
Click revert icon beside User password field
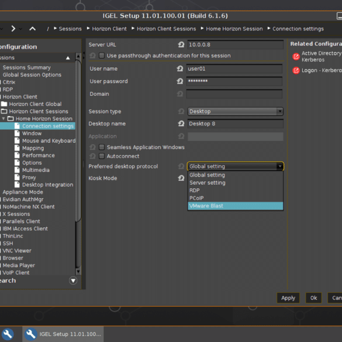pos(179,81)
